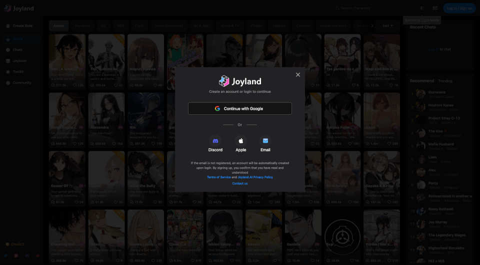This screenshot has height=265, width=480.
Task: Sign in with the Discord icon in the dialog
Action: click(x=215, y=141)
